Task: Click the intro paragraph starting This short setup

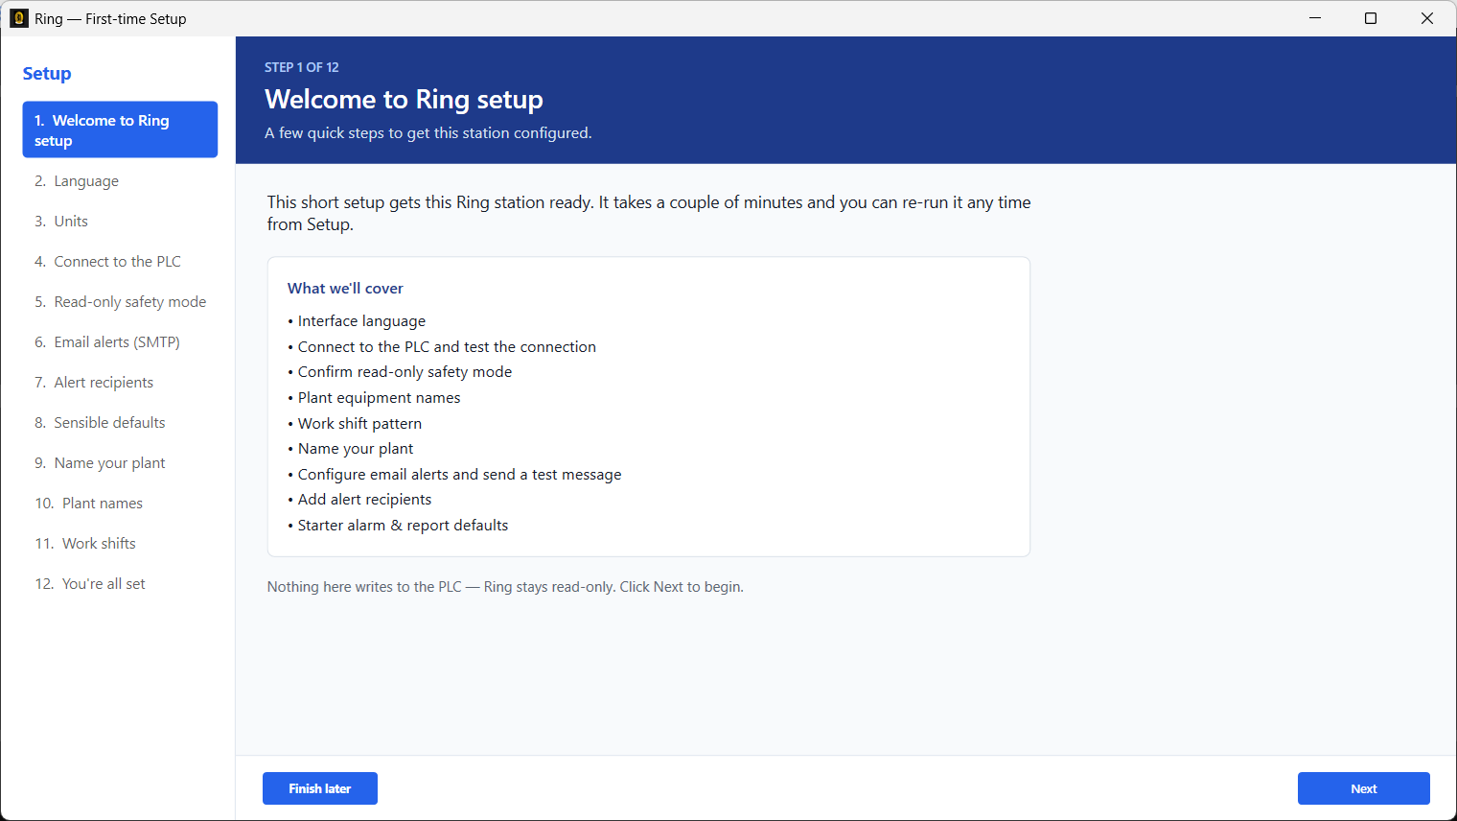Action: pyautogui.click(x=649, y=213)
